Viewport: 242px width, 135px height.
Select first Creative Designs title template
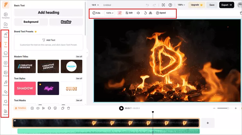25,66
